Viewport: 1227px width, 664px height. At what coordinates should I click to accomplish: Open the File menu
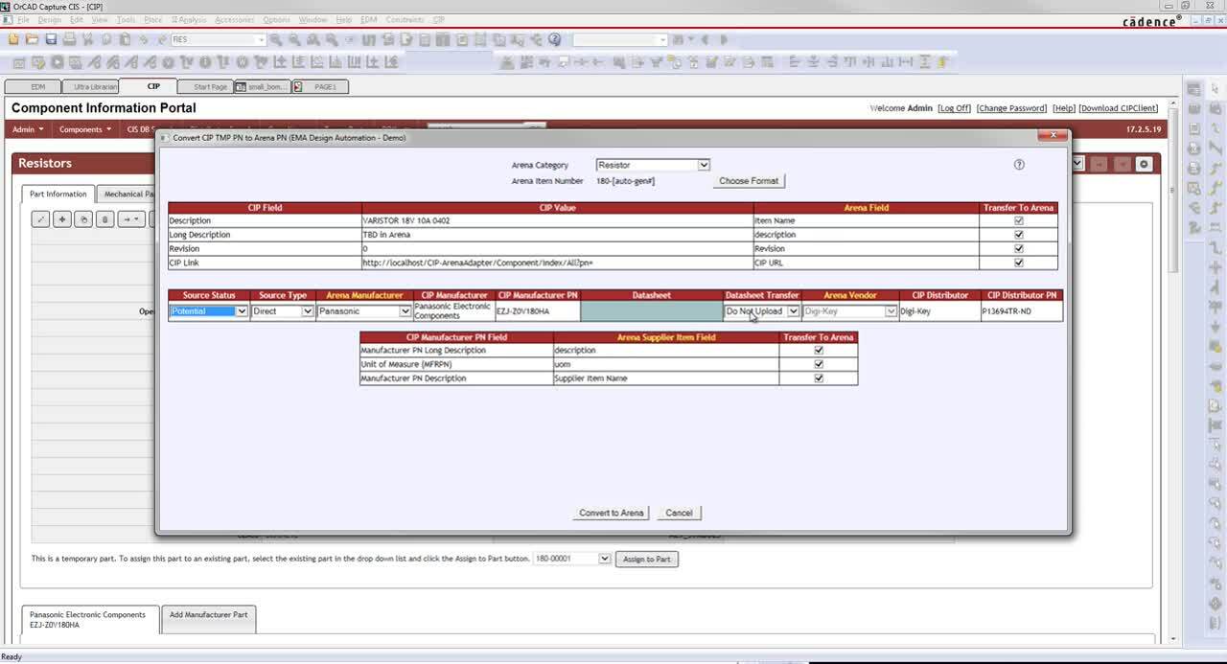tap(24, 19)
